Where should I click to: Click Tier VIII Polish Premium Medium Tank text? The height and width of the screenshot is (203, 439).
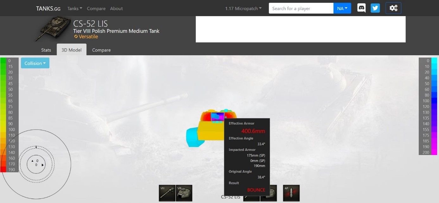(116, 31)
